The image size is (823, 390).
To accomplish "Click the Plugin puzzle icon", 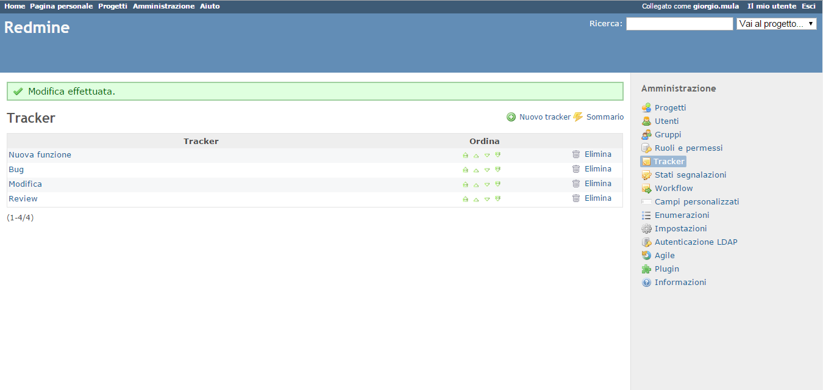I will (x=646, y=269).
